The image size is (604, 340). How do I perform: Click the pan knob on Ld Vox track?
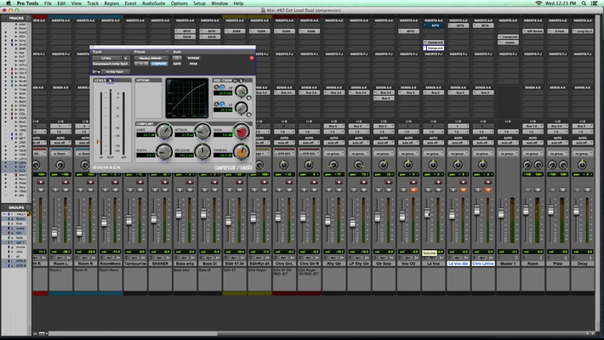click(433, 165)
